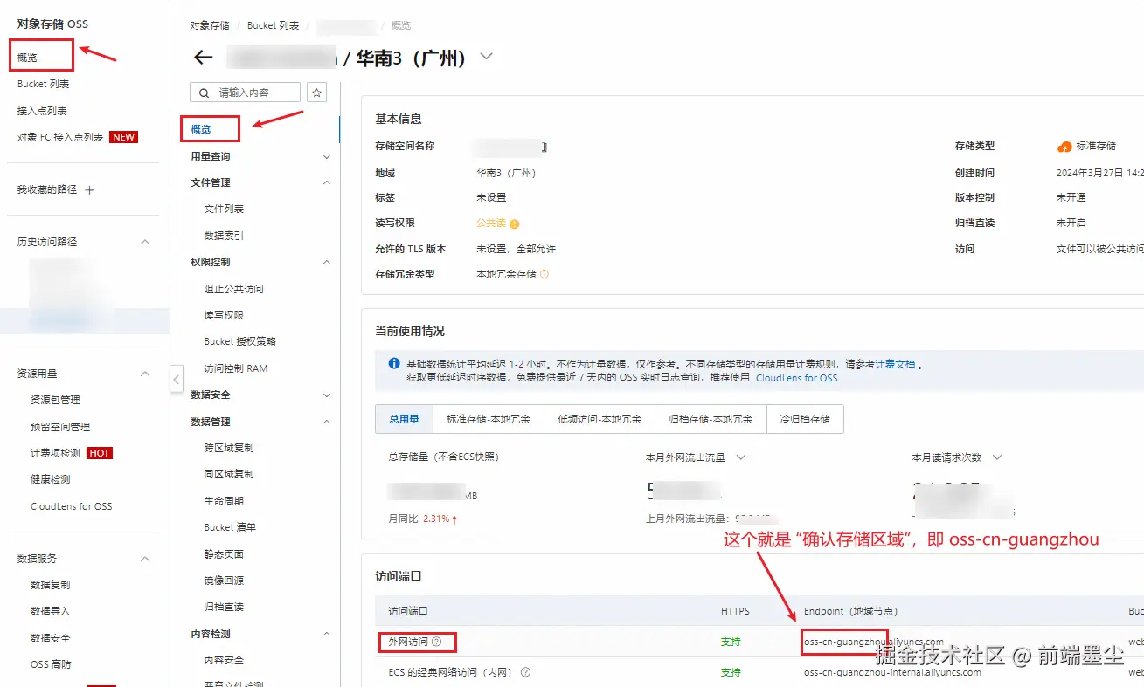The width and height of the screenshot is (1144, 687).
Task: Select 概览 in the bucket sidebar
Action: 201,129
